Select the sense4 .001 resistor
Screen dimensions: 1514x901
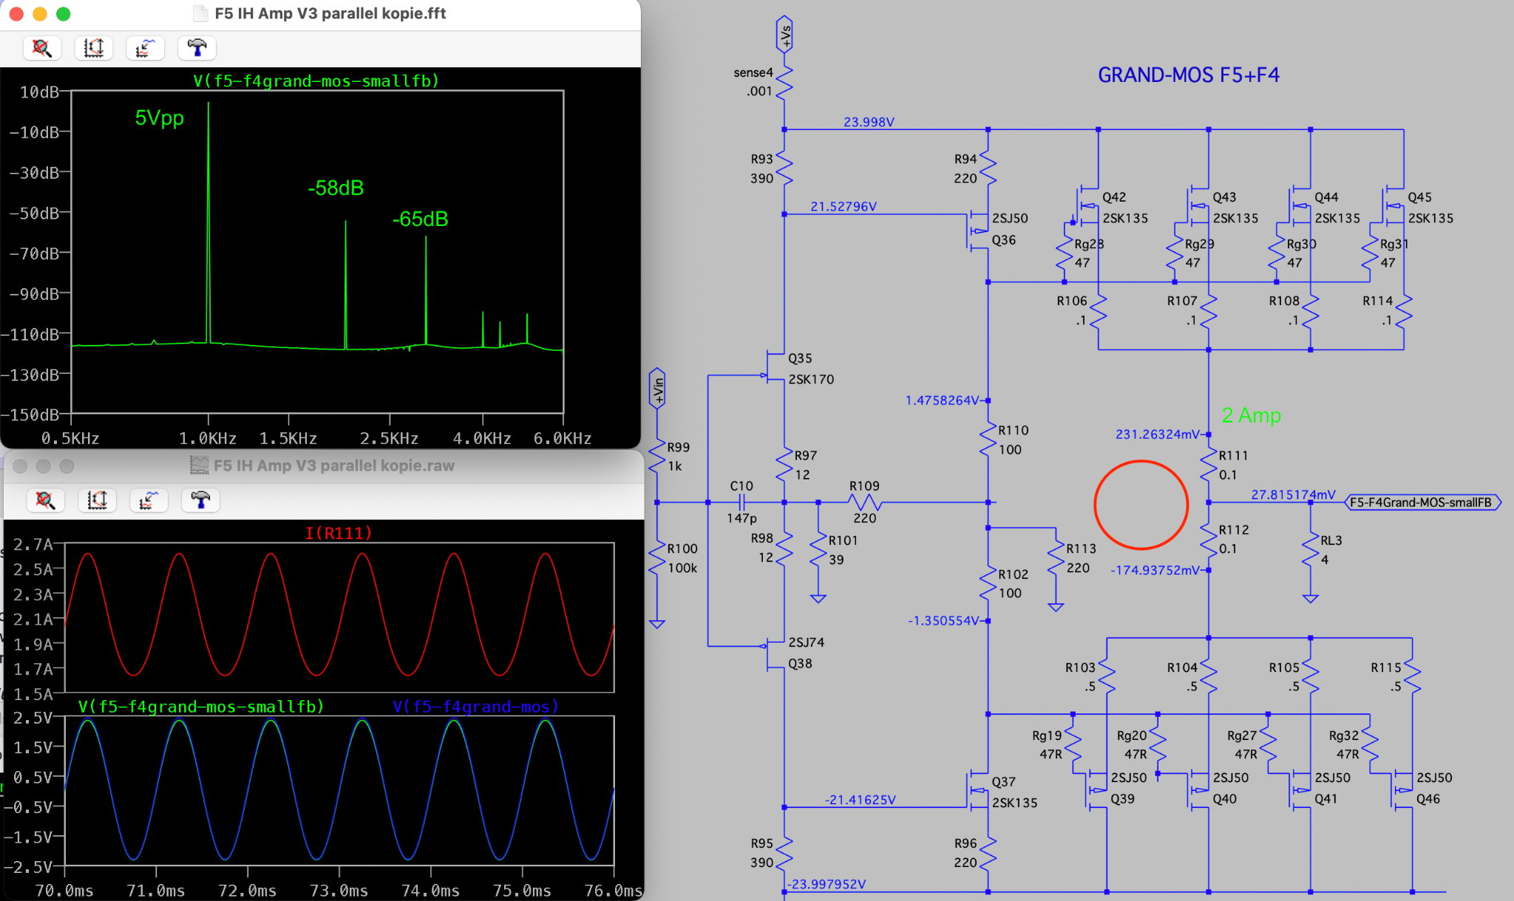784,81
